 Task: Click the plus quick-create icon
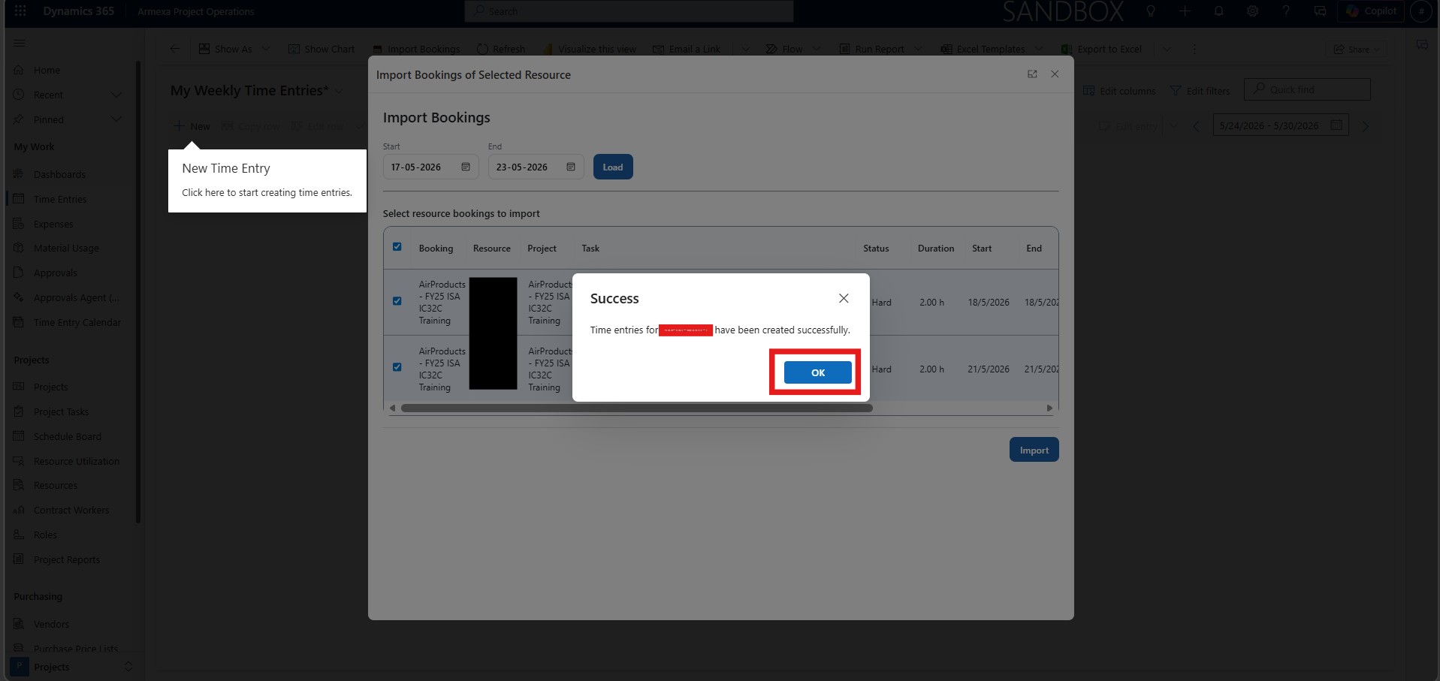click(x=1185, y=11)
